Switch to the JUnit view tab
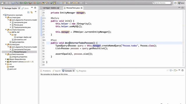Screen dimensions: 186x104 [x=25, y=8]
